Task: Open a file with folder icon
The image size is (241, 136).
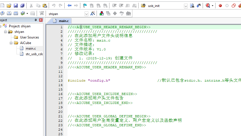Action: pyautogui.click(x=9, y=6)
